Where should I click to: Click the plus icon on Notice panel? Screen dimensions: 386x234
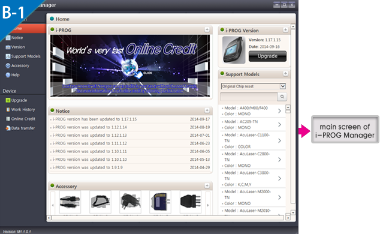(207, 110)
